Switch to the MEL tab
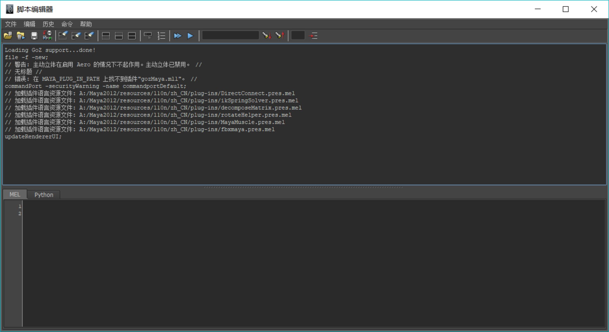 (x=15, y=194)
